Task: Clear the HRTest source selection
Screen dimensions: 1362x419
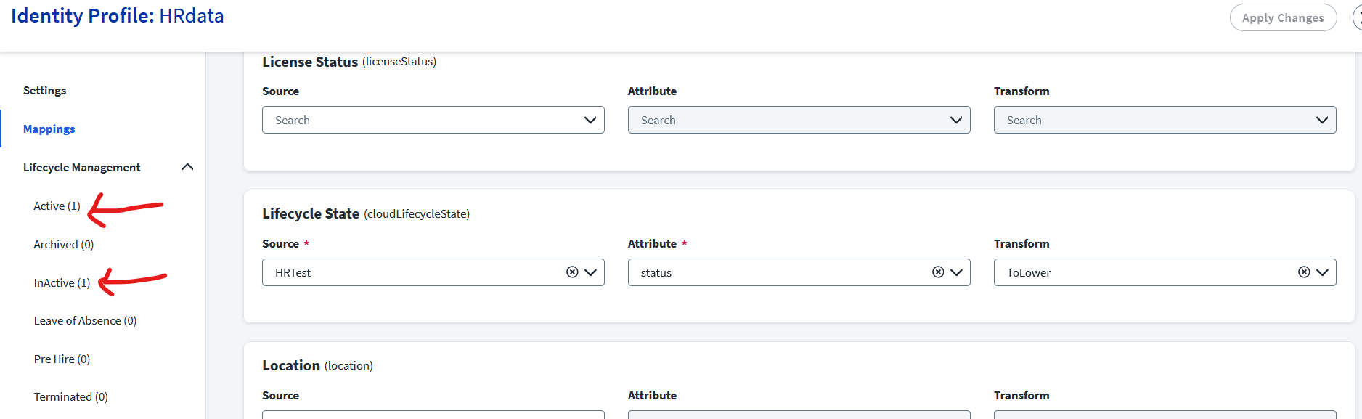Action: point(572,272)
